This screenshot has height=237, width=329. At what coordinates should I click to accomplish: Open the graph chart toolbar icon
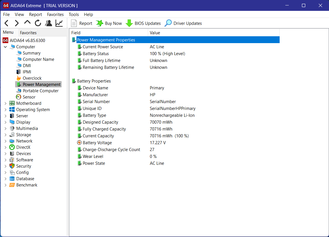click(x=59, y=23)
